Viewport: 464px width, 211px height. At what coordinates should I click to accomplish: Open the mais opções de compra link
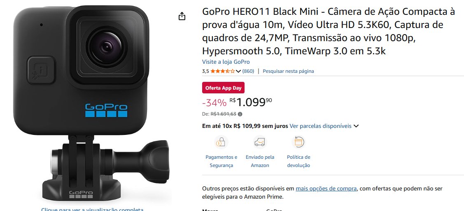point(326,188)
